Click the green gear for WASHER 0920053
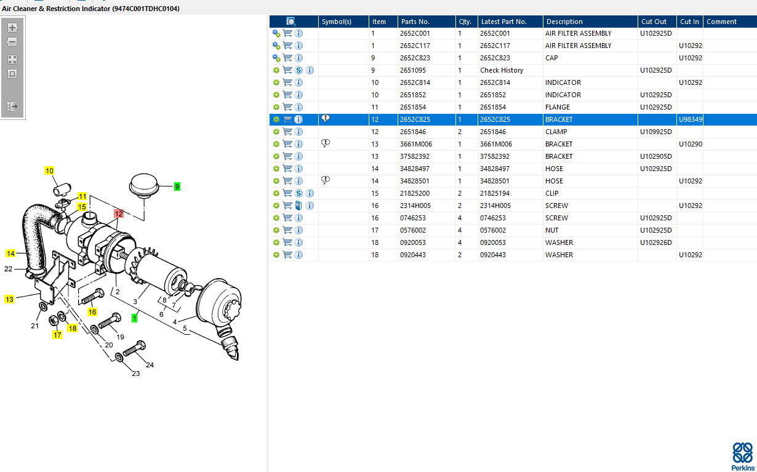 point(276,242)
